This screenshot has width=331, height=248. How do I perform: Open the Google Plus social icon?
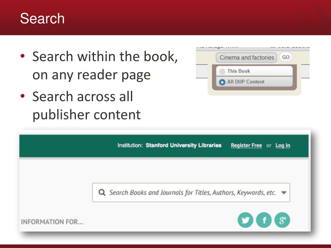coord(282,220)
